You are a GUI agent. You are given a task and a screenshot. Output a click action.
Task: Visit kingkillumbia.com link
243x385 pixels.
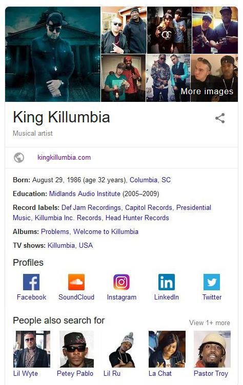coord(64,157)
